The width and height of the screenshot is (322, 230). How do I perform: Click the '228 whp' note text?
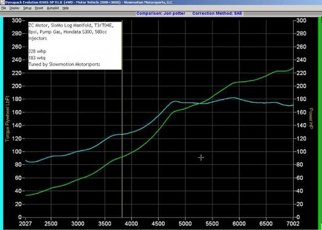(x=37, y=51)
